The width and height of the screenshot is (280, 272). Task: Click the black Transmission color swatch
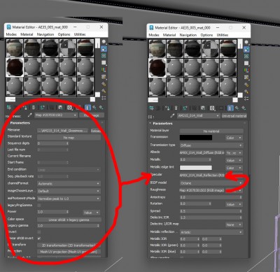[196, 138]
